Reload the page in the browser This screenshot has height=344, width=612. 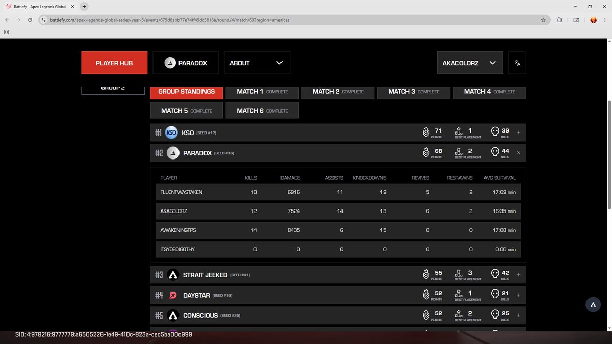point(30,20)
